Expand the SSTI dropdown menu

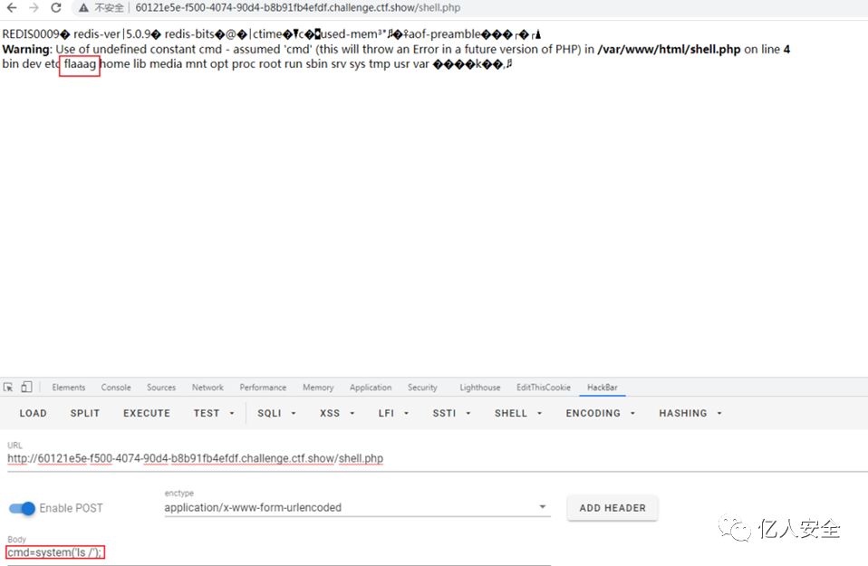452,413
